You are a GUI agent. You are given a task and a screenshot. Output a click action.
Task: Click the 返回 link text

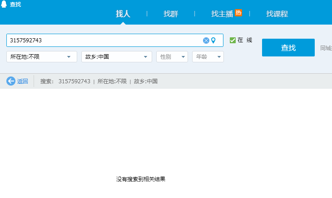(23, 81)
